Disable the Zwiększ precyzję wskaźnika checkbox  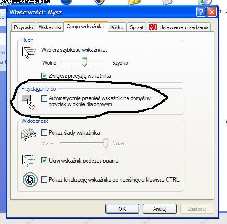[44, 76]
